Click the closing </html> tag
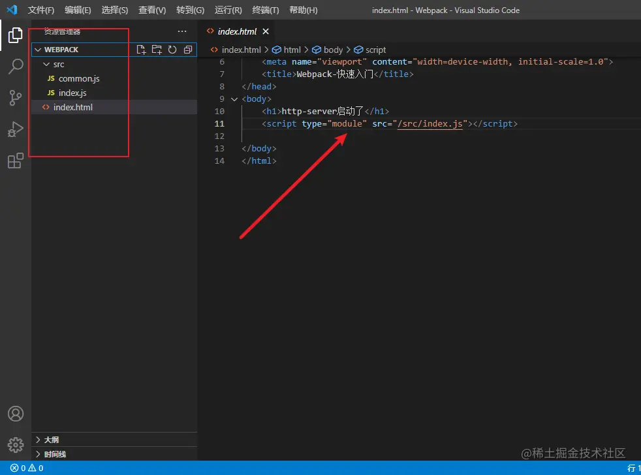641x475 pixels. tap(259, 161)
